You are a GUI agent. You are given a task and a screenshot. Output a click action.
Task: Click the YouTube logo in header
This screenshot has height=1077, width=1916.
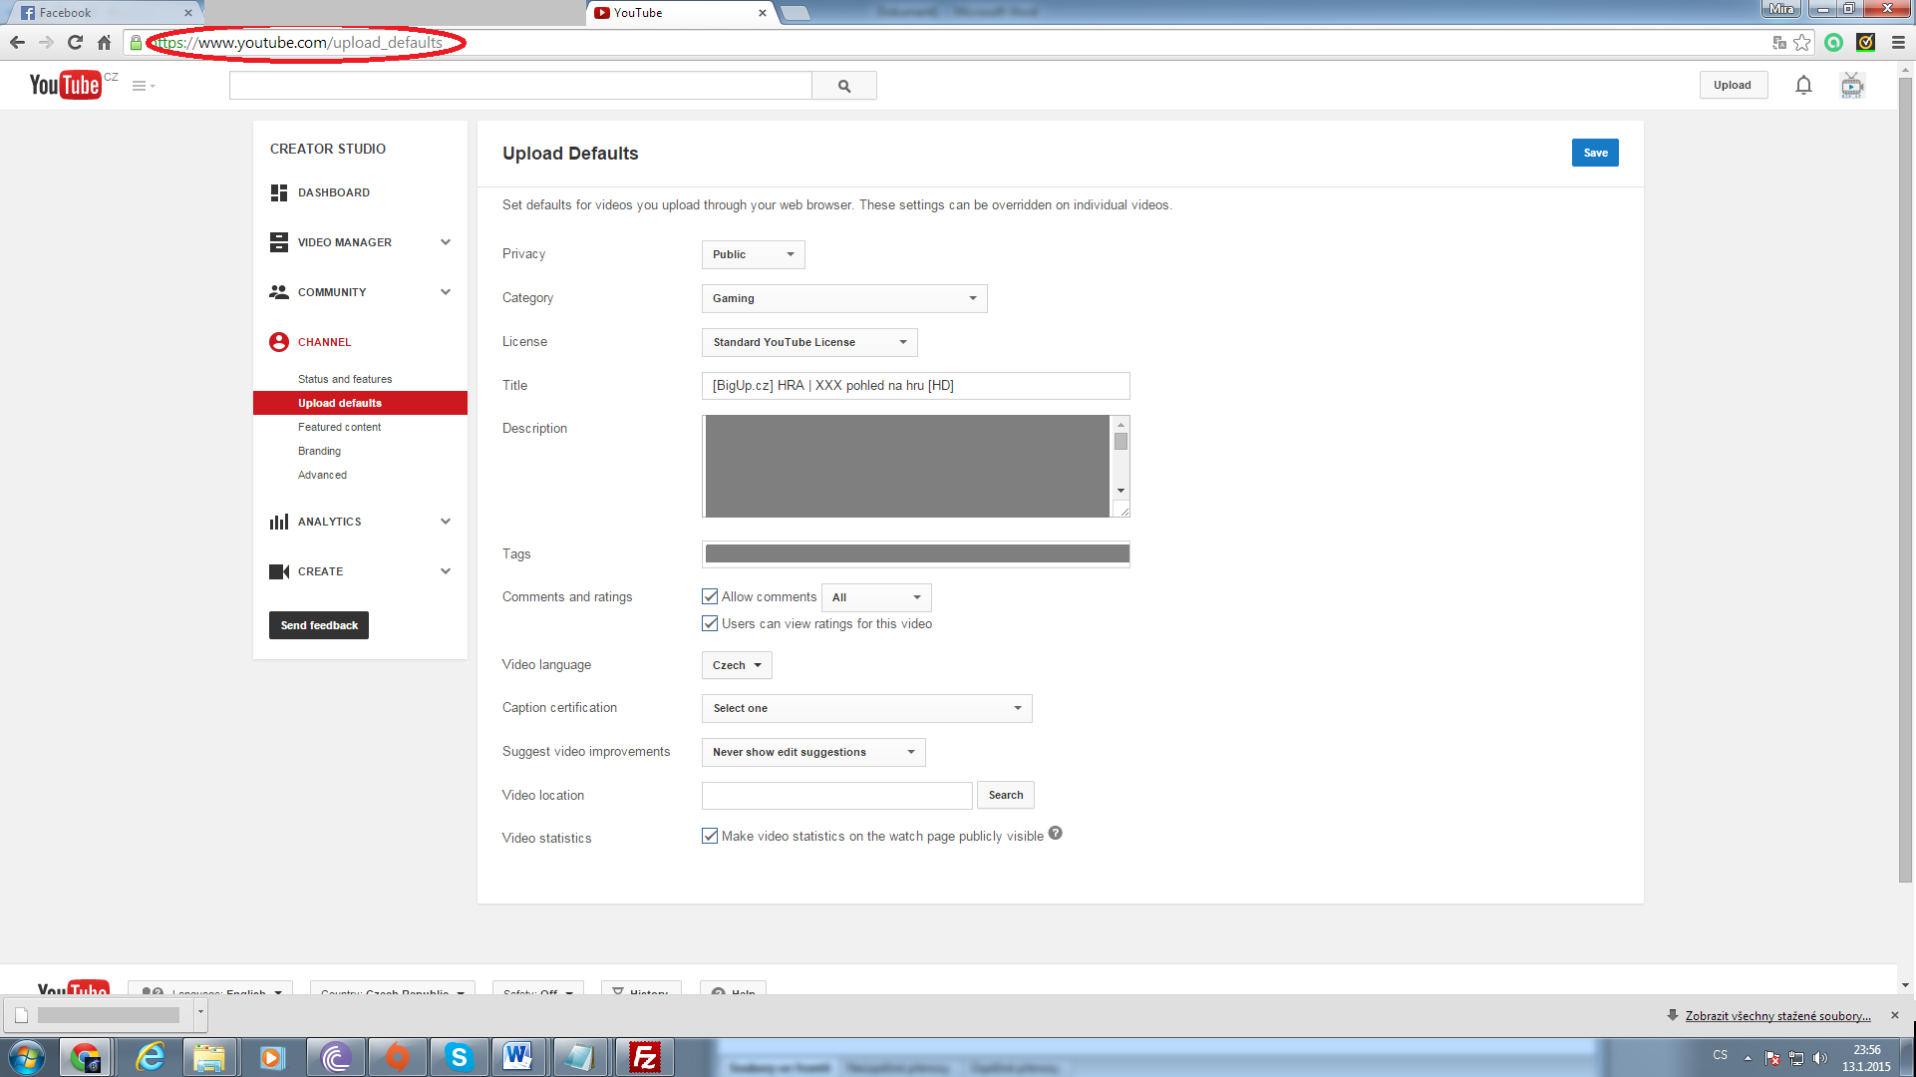click(66, 85)
